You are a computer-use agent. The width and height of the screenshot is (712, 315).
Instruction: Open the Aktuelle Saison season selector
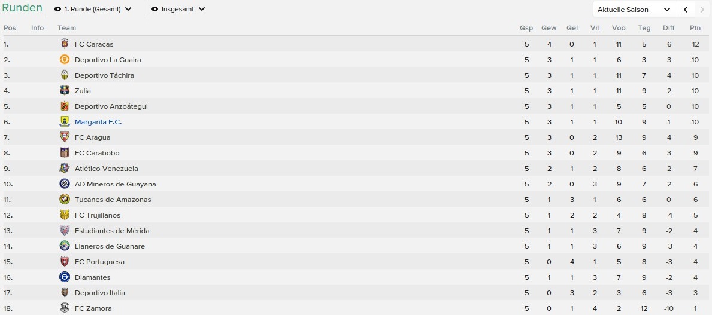pyautogui.click(x=635, y=9)
